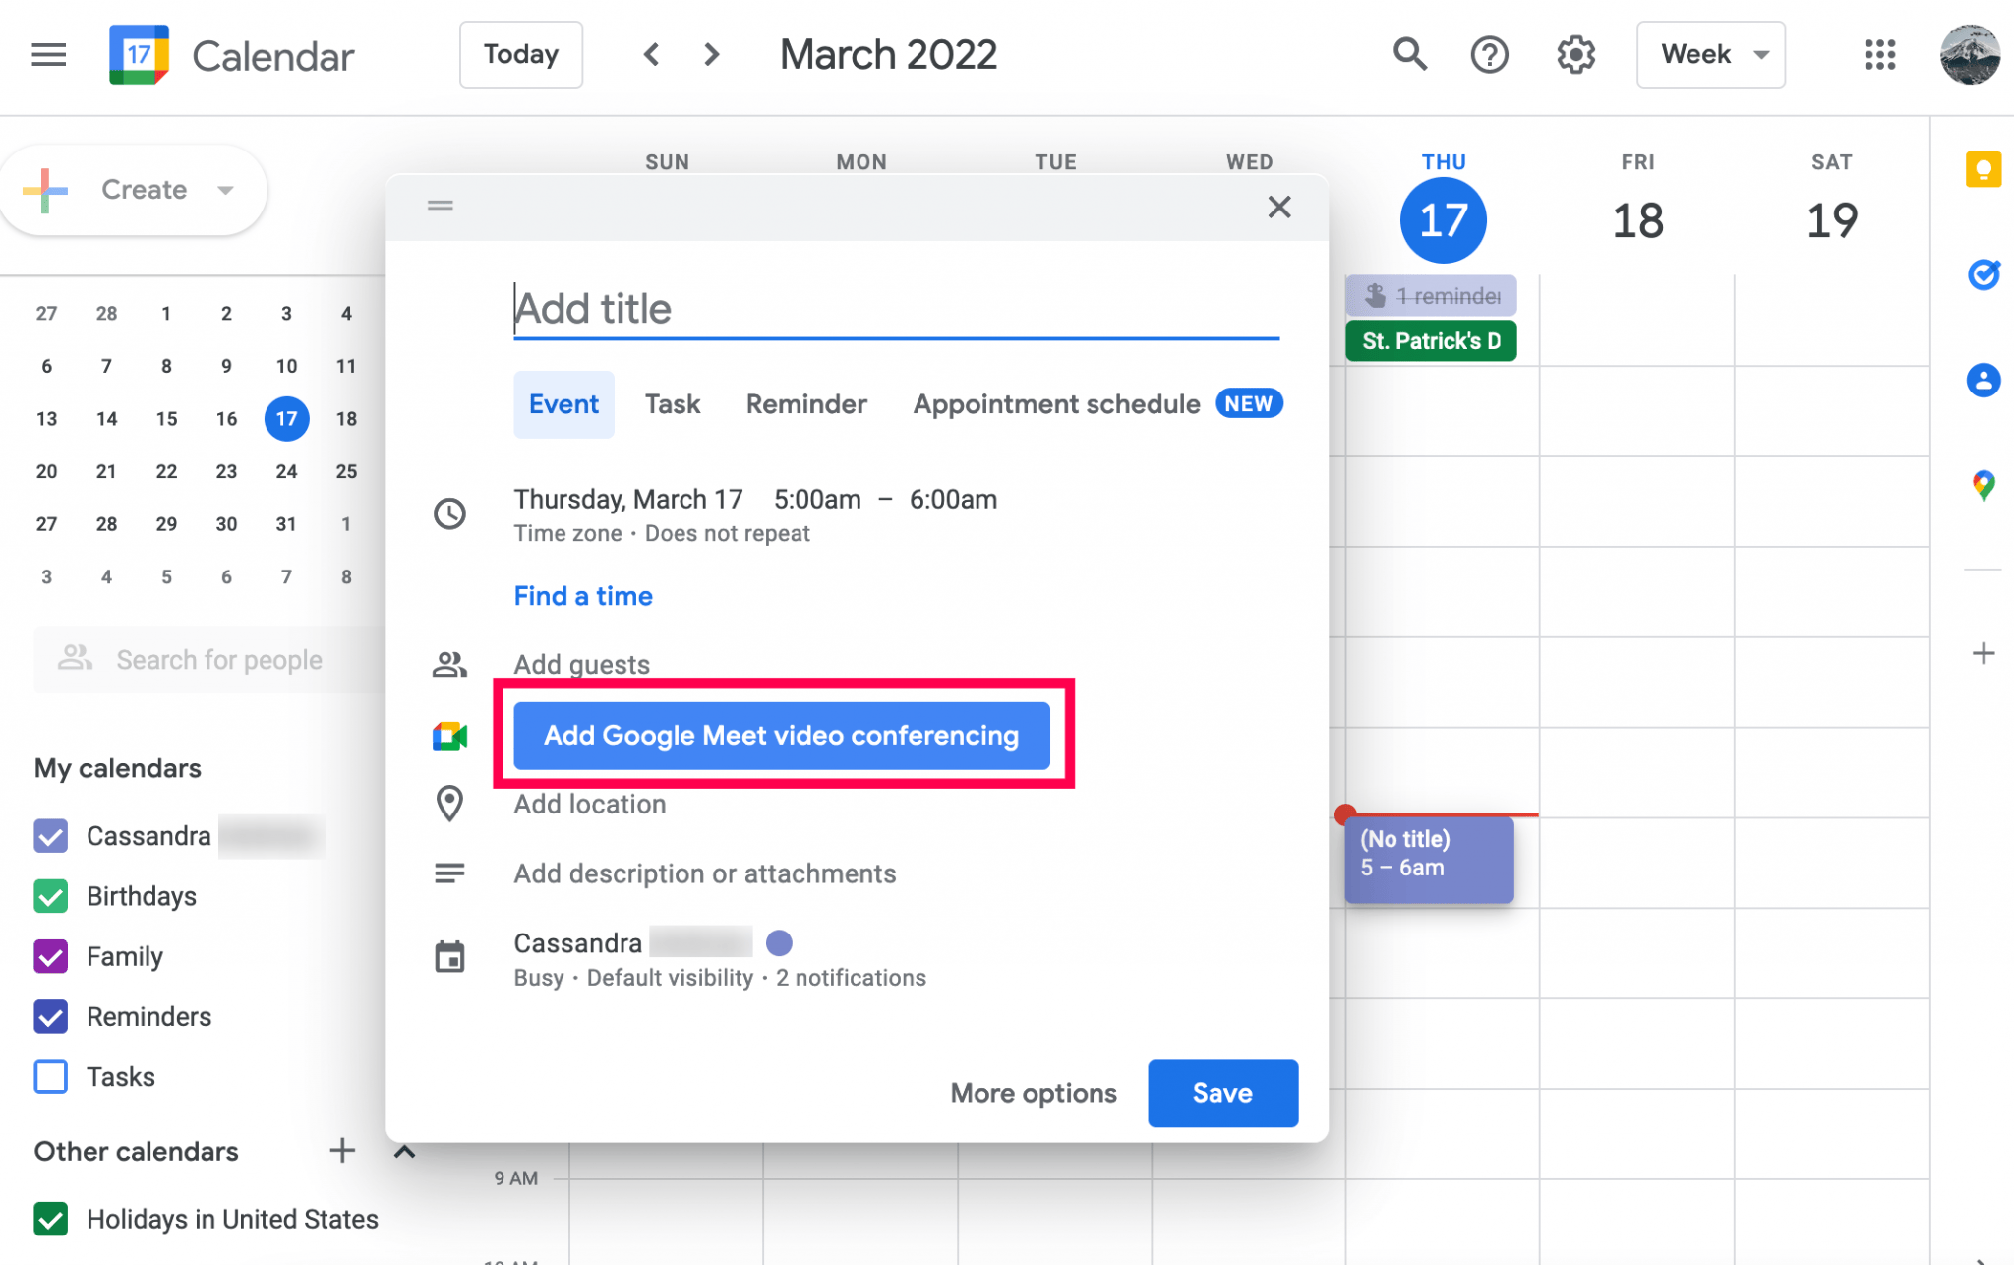This screenshot has width=2014, height=1265.
Task: Click Add Google Meet video conferencing
Action: coord(782,736)
